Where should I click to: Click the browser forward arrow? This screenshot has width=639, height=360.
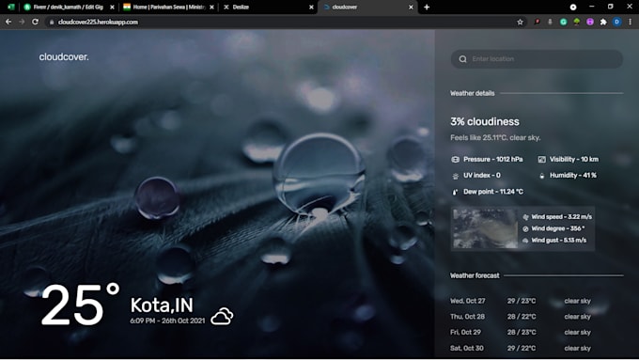point(22,22)
